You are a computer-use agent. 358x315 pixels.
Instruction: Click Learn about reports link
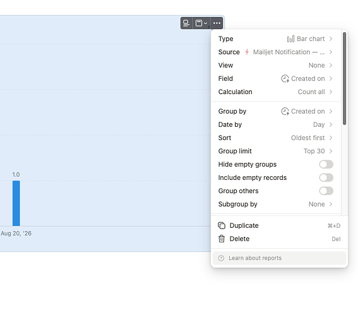[255, 258]
